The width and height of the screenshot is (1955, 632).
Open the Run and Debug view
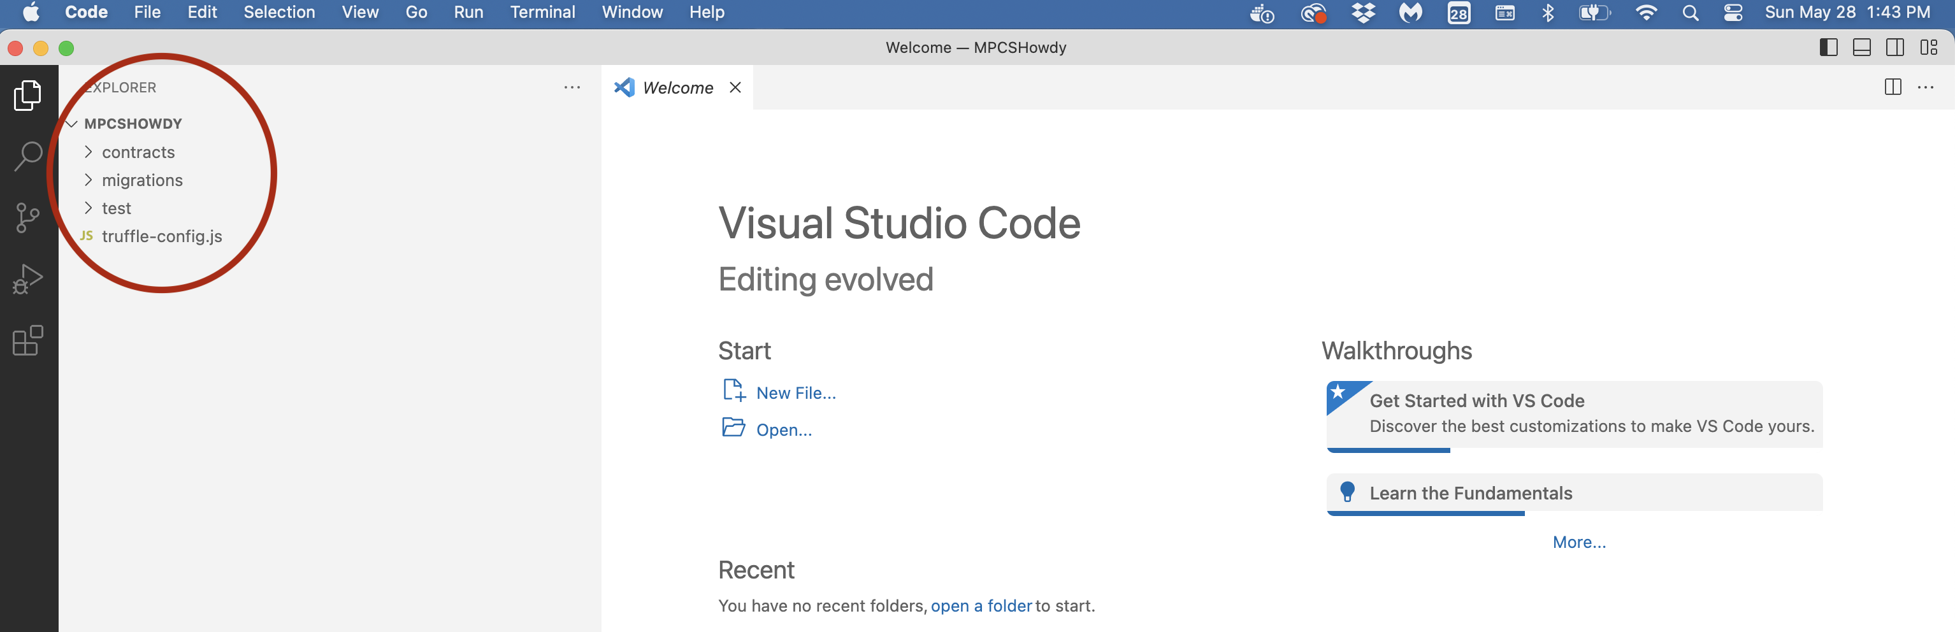[x=28, y=279]
